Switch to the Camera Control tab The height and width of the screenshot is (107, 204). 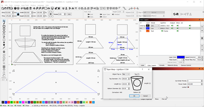coord(186,65)
